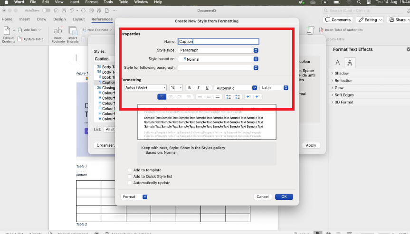
Task: Open the Editing mode dropdown
Action: (x=370, y=19)
